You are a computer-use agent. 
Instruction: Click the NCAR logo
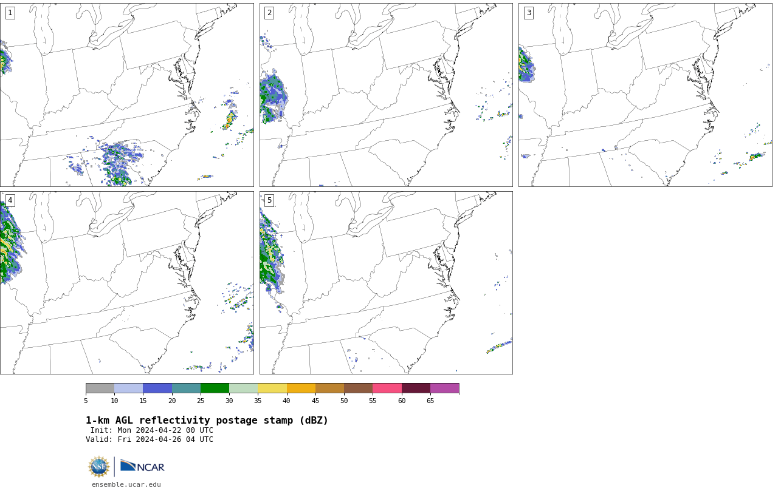[142, 466]
